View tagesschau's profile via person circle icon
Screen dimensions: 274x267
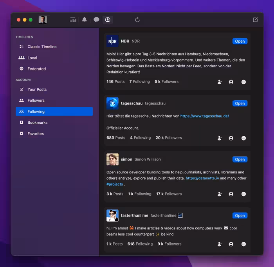[x=231, y=138]
